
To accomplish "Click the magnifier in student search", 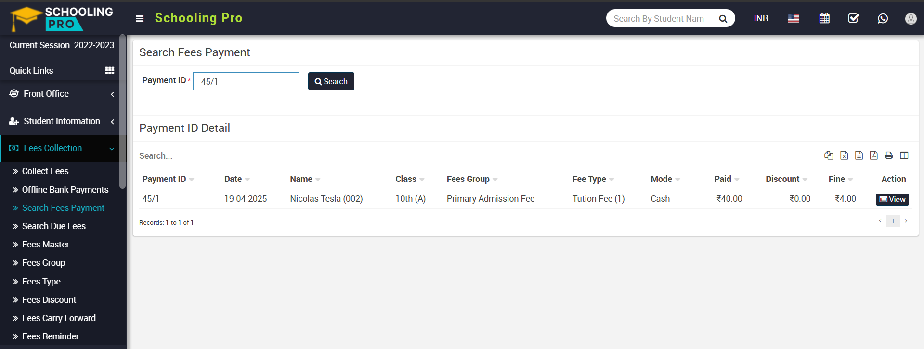I will 723,19.
